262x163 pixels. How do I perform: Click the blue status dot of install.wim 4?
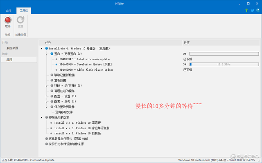(x=46, y=49)
